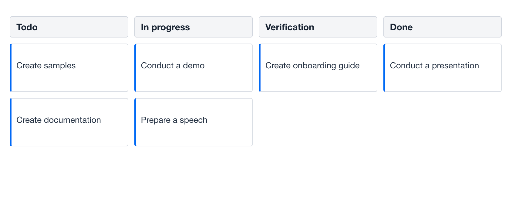Click the empty area below the Verification card
512x199 pixels.
pyautogui.click(x=318, y=121)
